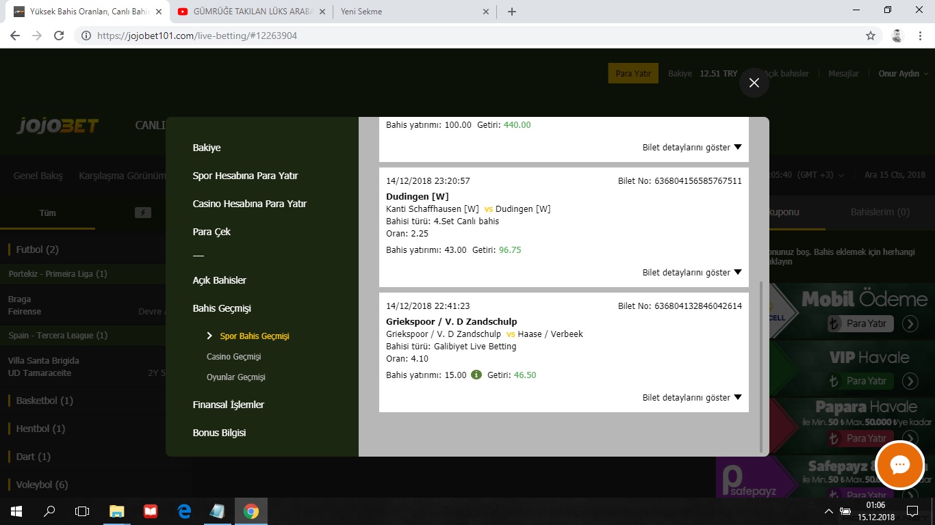Close the account modal with X button
The height and width of the screenshot is (525, 935).
tap(754, 83)
